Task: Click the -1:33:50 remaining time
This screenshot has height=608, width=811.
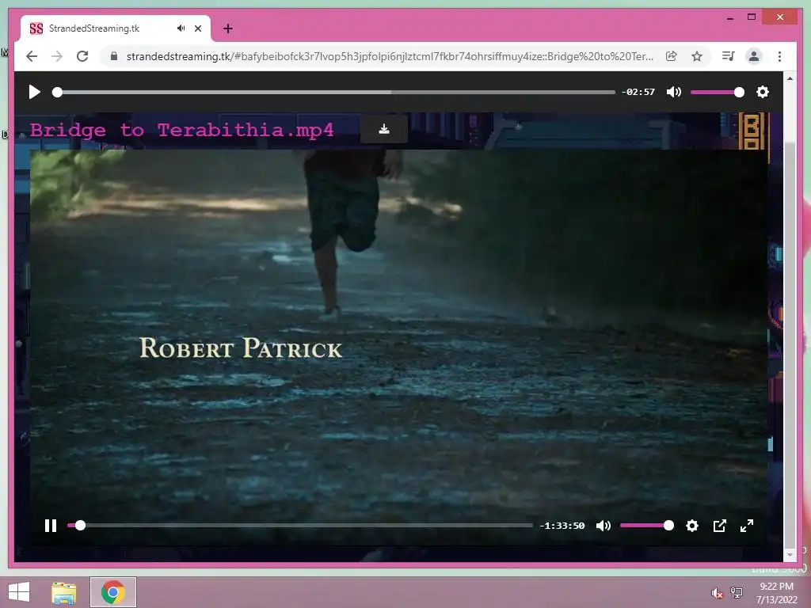Action: pos(562,526)
